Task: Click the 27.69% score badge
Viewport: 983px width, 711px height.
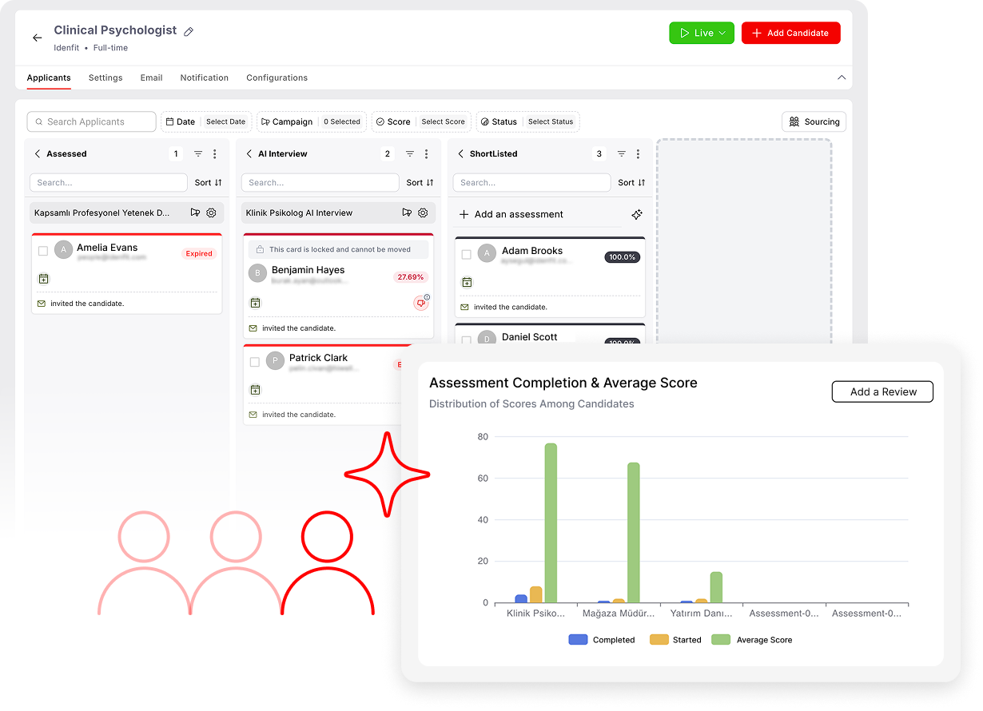Action: (x=411, y=277)
